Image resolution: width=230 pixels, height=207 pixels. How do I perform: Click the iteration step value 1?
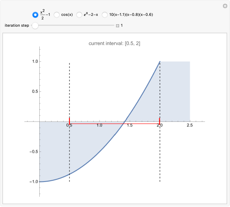[122, 25]
